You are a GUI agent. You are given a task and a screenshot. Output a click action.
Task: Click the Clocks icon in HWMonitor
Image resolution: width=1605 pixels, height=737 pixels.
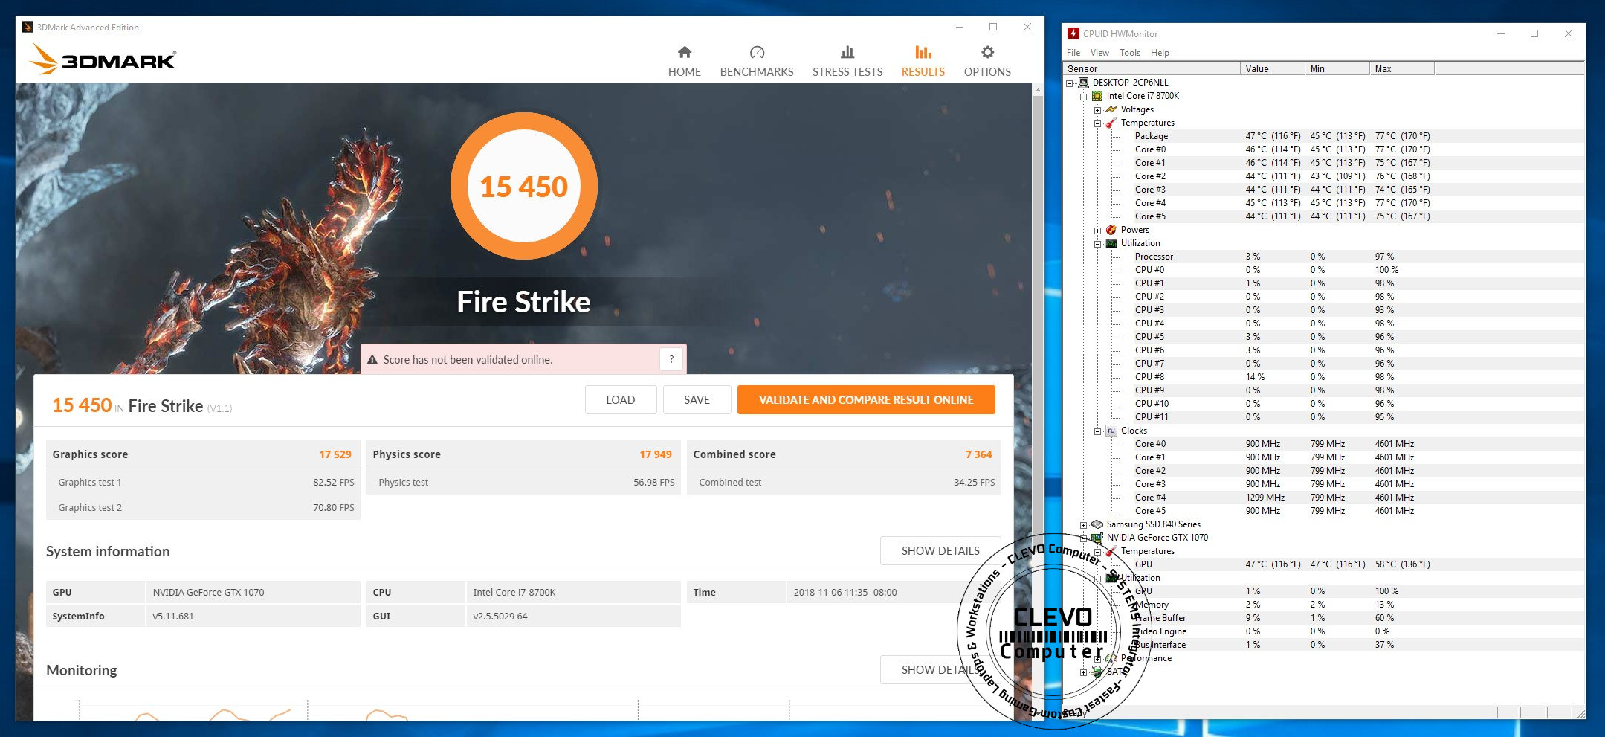(1111, 431)
